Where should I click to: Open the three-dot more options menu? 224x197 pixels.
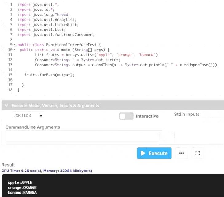(x=182, y=153)
